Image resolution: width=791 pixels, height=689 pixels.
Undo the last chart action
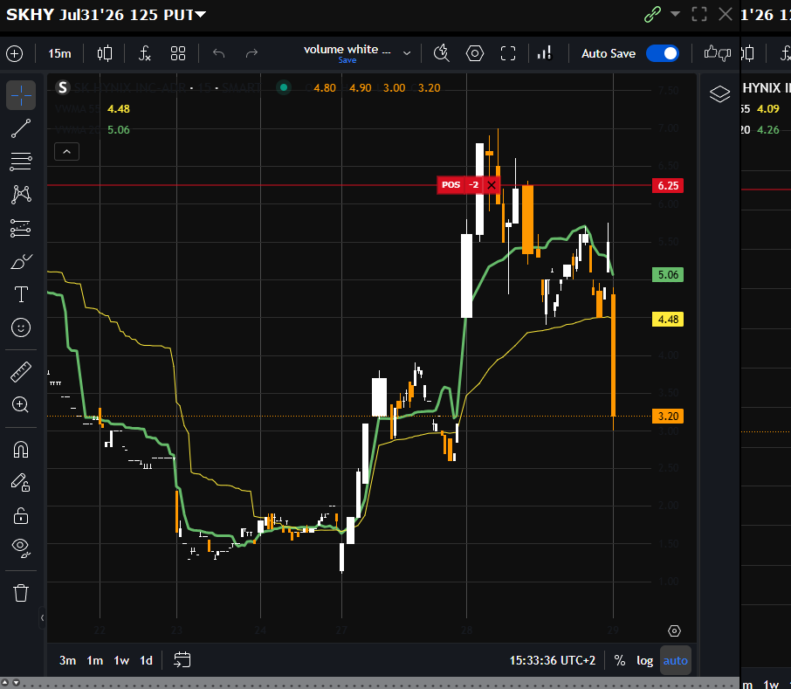click(218, 53)
